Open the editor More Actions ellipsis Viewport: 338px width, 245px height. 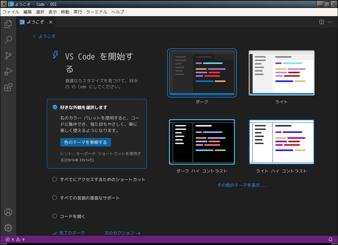tap(330, 22)
